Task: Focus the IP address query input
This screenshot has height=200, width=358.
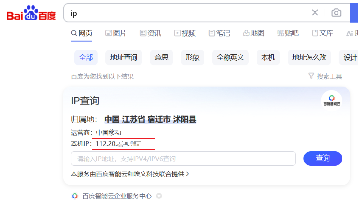Action: tap(183, 159)
